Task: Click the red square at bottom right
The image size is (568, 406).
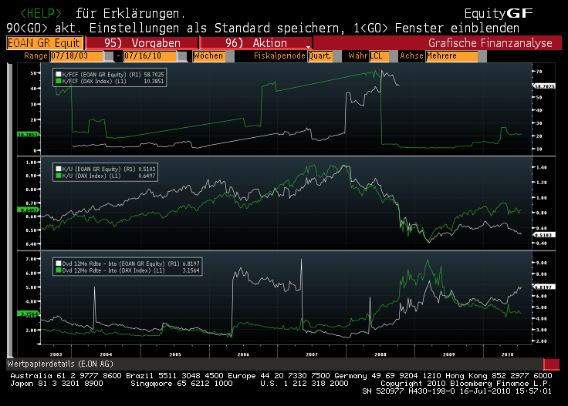Action: [x=551, y=364]
